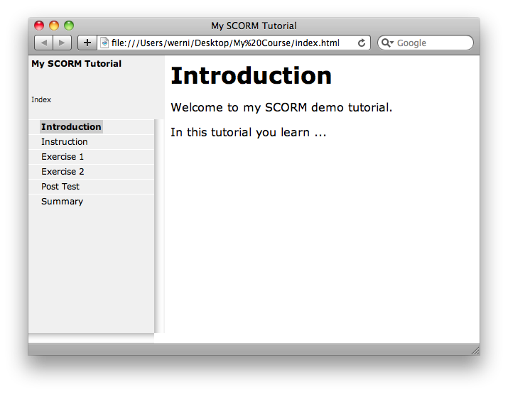Close the window with the red button
508x394 pixels.
(x=39, y=26)
